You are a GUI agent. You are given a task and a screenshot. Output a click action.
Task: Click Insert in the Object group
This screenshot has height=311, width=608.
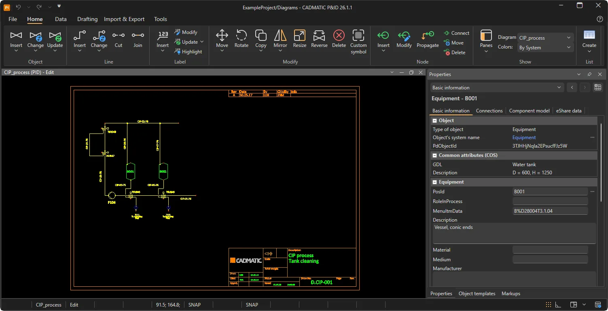pyautogui.click(x=16, y=40)
